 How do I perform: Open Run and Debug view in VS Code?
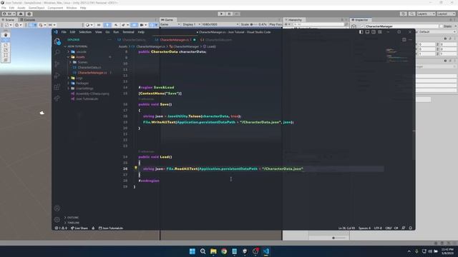coord(57,76)
